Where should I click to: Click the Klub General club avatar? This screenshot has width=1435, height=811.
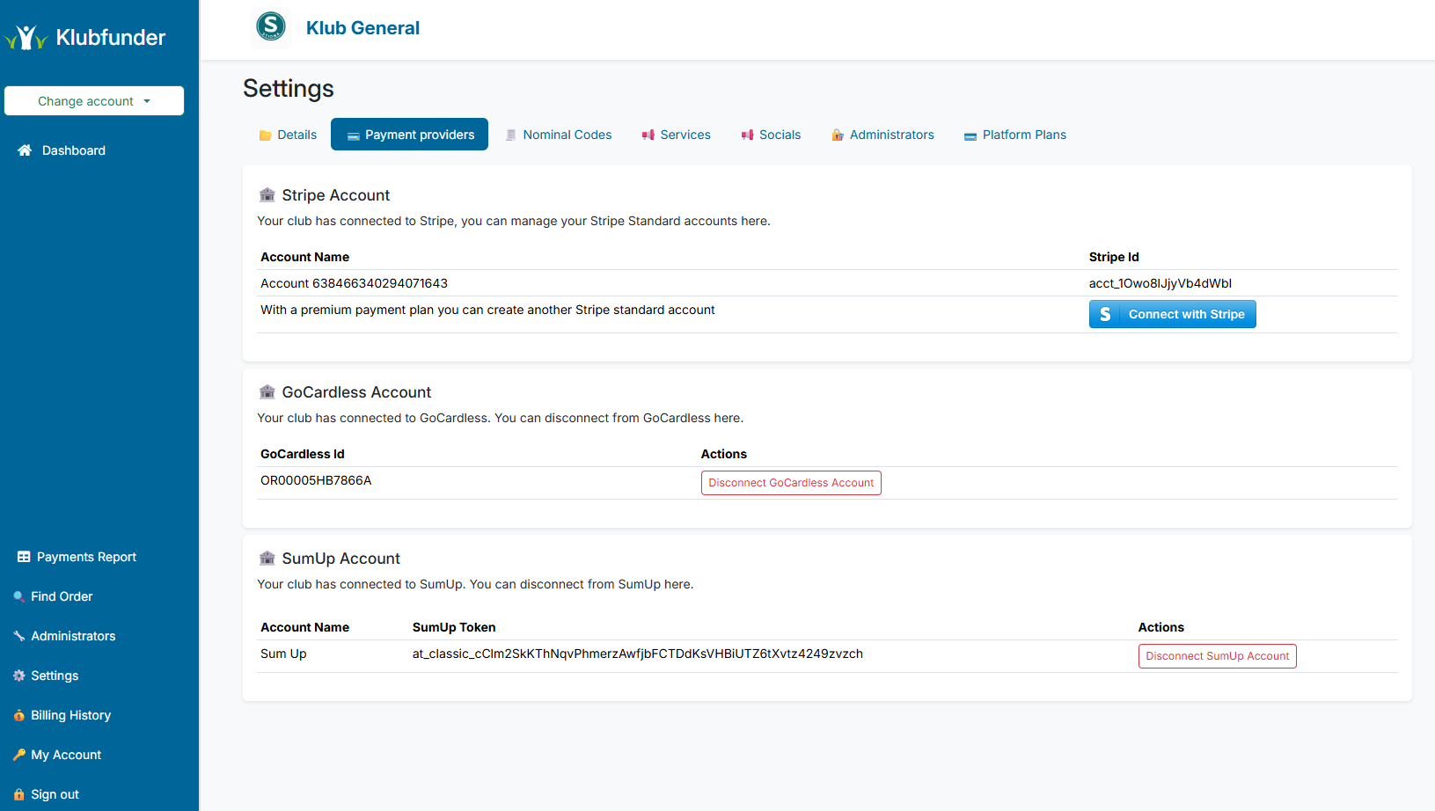pyautogui.click(x=270, y=27)
